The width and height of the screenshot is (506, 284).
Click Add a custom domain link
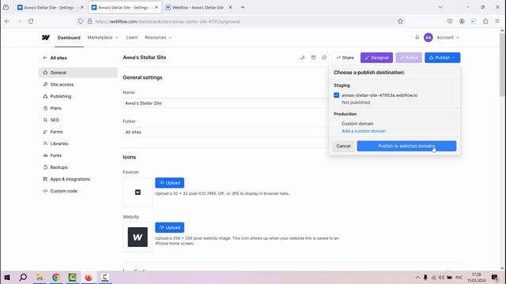pyautogui.click(x=364, y=131)
